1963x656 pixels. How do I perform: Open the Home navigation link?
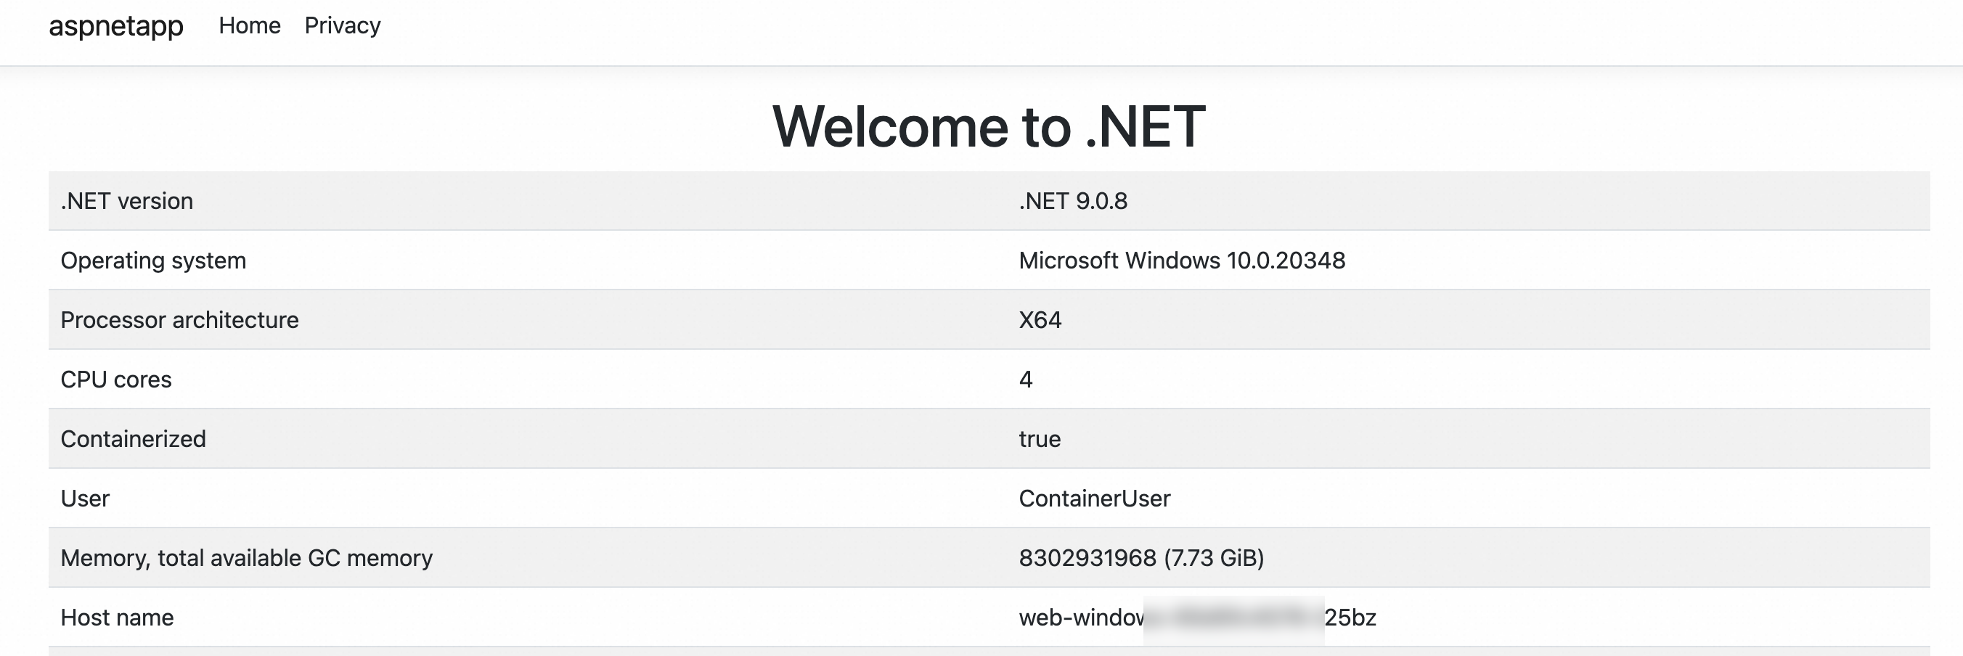249,26
